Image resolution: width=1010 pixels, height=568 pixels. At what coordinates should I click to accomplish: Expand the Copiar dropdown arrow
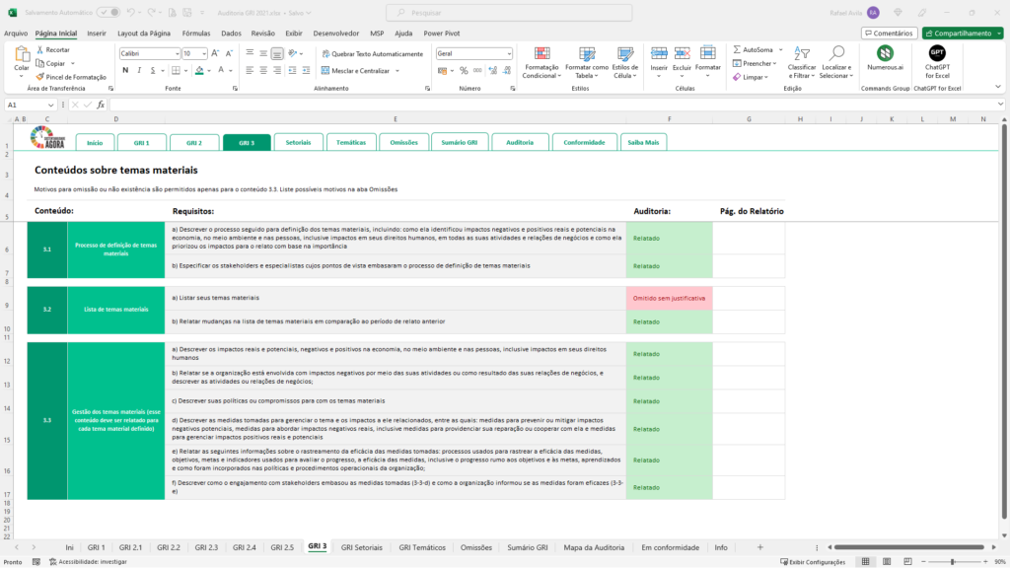point(73,63)
